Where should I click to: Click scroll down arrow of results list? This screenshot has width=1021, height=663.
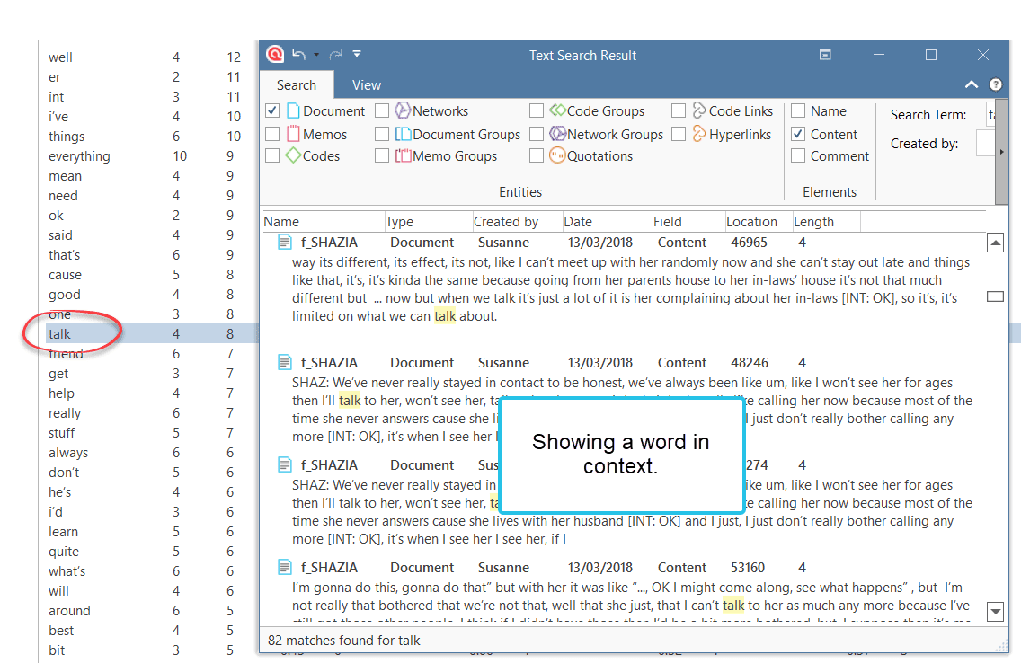[x=995, y=612]
